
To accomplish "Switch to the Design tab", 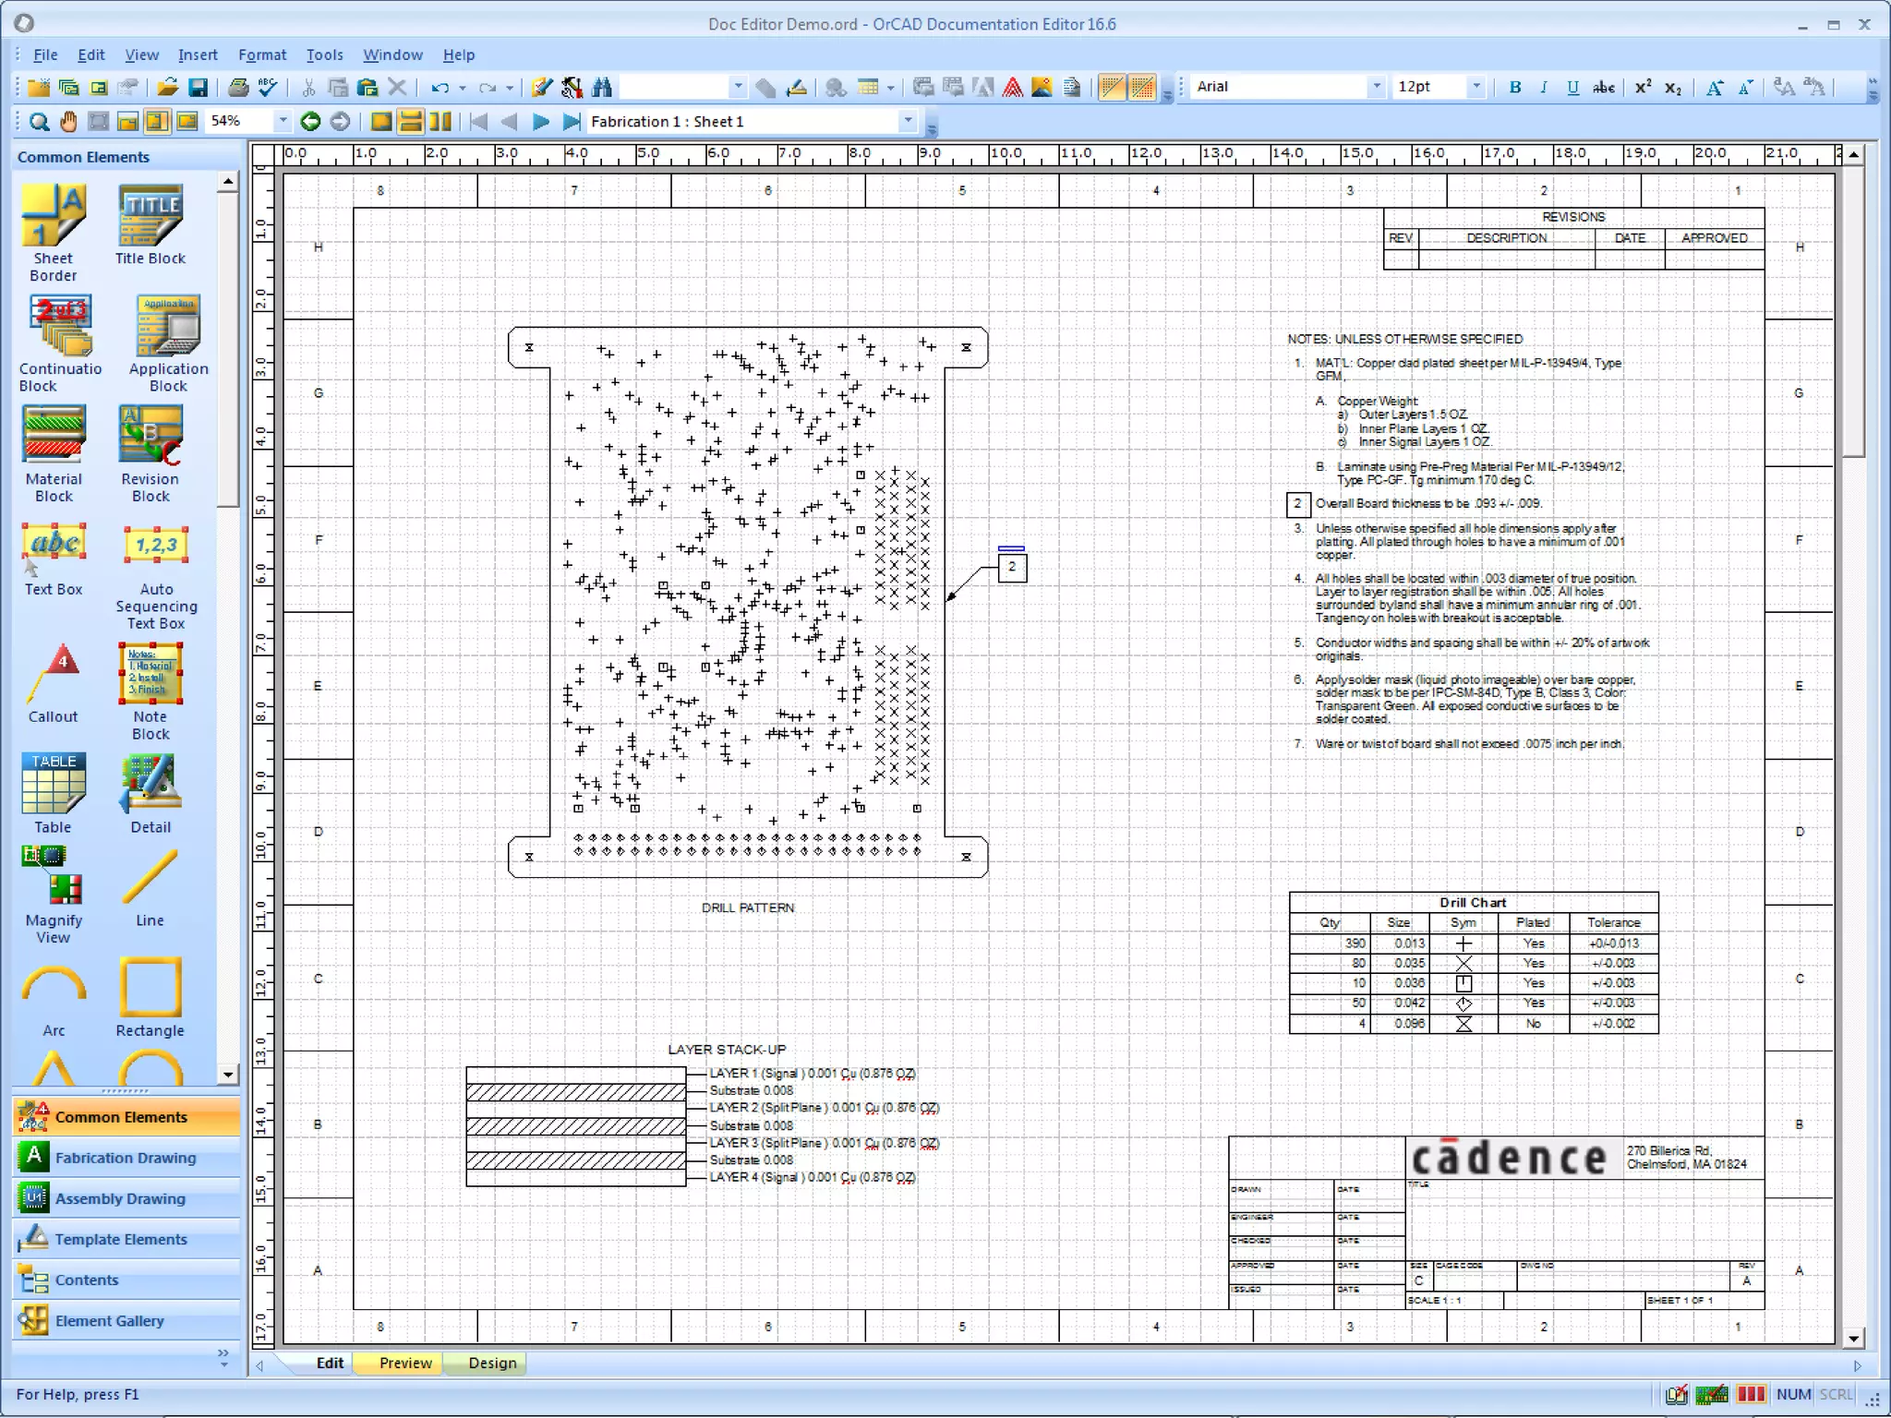I will coord(492,1363).
